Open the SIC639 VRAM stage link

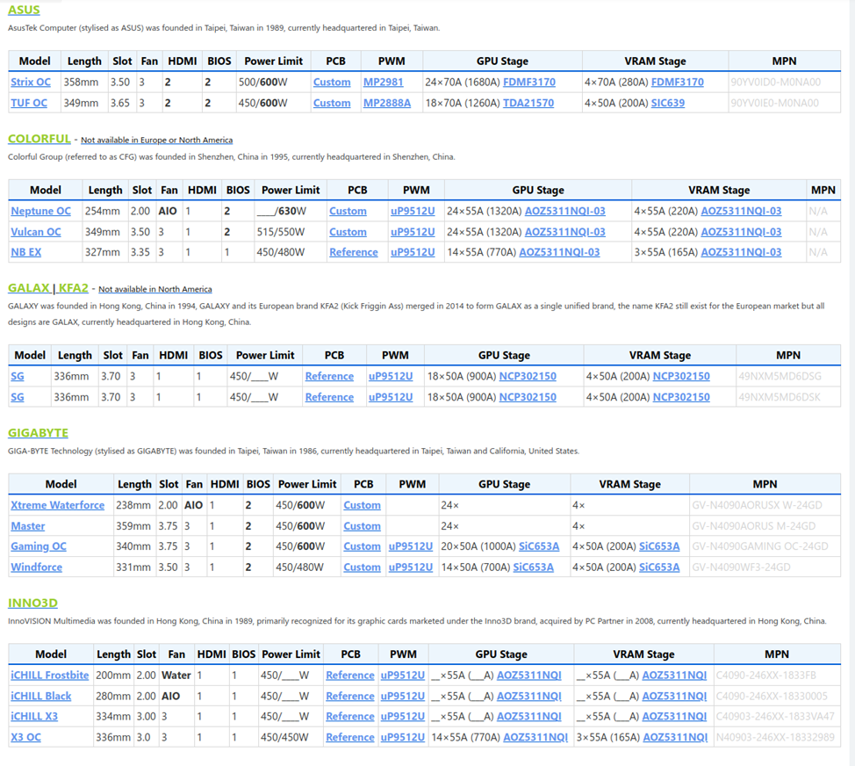[x=667, y=103]
